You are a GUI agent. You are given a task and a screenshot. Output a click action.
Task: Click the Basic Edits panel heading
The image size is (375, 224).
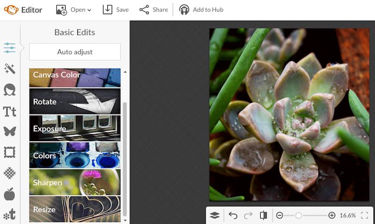pos(75,32)
